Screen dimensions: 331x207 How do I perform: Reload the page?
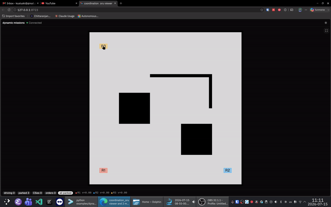coord(9,10)
